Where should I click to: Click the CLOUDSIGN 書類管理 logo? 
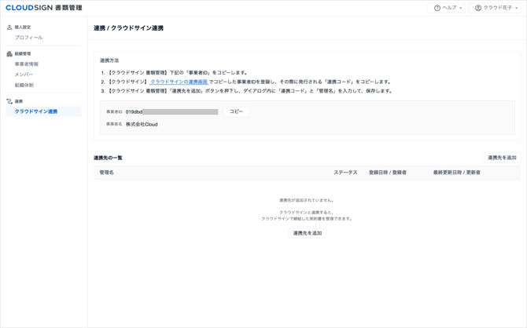[44, 8]
